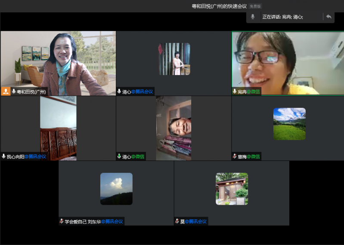Select the cloud avatar of 学会爱自己 刘东华
Viewport: 344px width, 245px height.
pyautogui.click(x=116, y=189)
